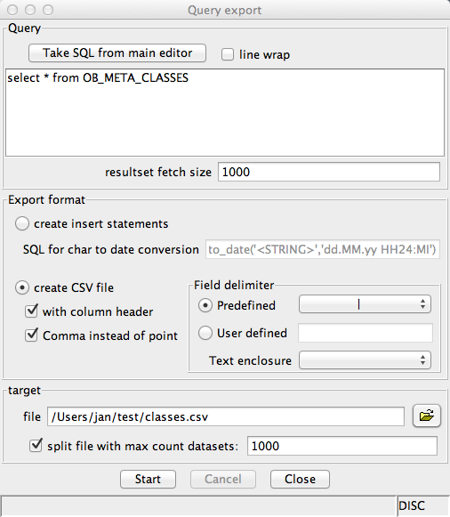
Task: Click the User defined delimiter text field
Action: (x=366, y=333)
